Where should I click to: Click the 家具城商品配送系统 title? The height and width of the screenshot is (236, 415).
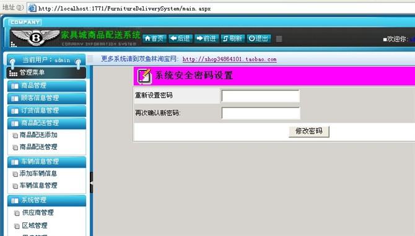pyautogui.click(x=100, y=35)
